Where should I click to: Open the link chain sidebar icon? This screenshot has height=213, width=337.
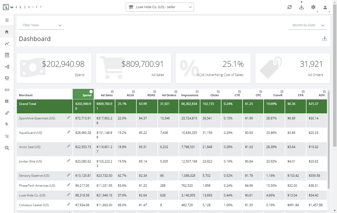(x=7, y=90)
